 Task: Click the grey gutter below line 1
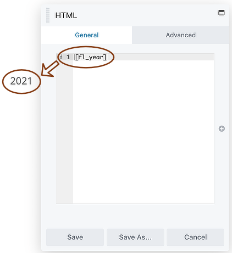(x=64, y=132)
